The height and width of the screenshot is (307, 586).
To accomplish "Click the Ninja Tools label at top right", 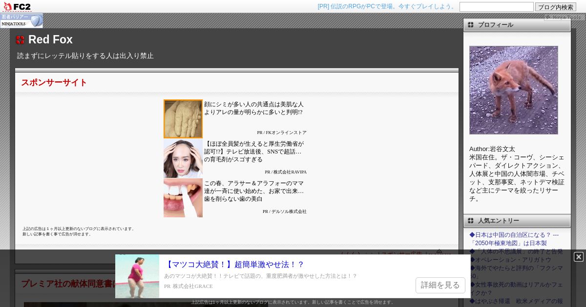I will 565,17.
